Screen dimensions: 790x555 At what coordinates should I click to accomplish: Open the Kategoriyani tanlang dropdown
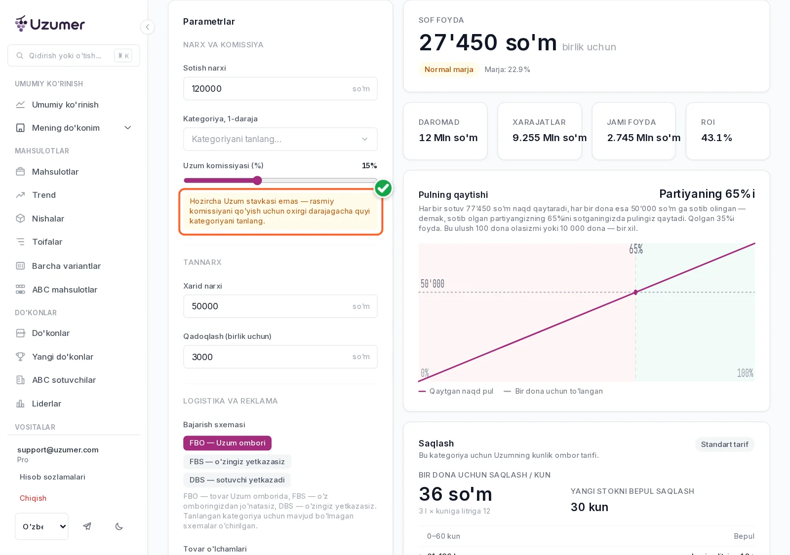pos(280,139)
